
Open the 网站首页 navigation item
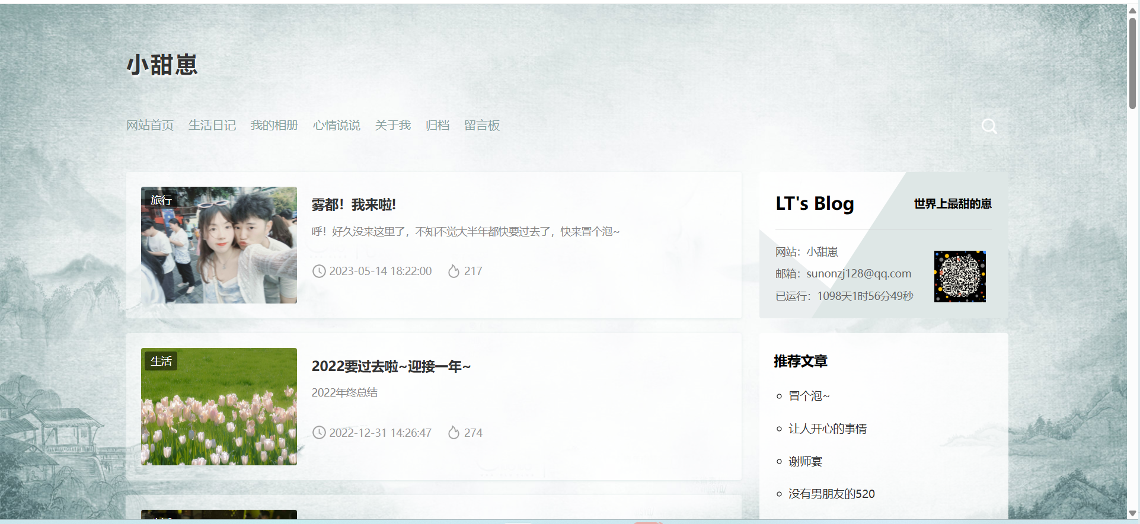click(149, 126)
